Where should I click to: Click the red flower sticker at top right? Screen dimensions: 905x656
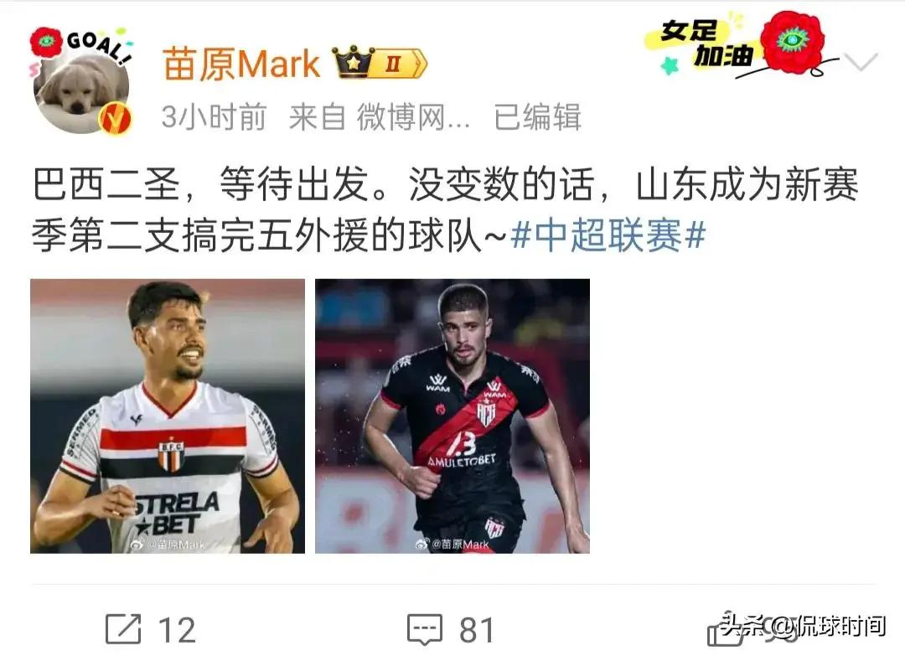[793, 40]
